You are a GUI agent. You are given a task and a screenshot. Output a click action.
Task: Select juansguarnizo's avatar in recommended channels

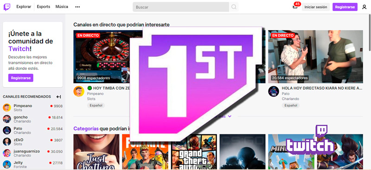[x=7, y=153]
